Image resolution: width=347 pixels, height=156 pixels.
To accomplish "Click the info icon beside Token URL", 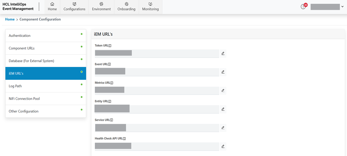I will point(110,45).
